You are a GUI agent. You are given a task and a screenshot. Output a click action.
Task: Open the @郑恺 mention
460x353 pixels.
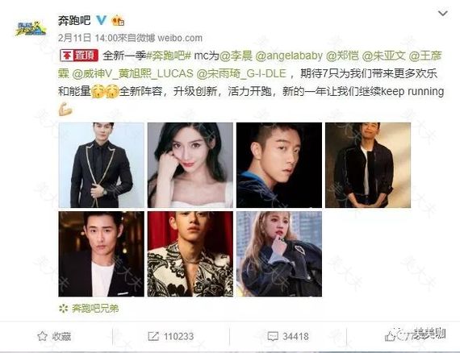(x=343, y=56)
